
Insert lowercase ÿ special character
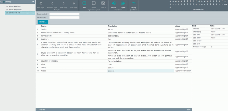coord(216,4)
